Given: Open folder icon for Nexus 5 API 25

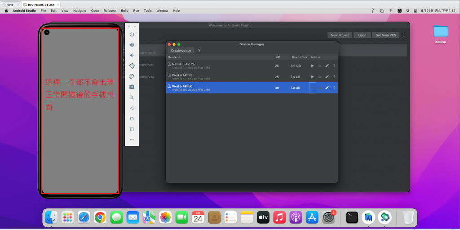Looking at the screenshot, I should click(320, 66).
